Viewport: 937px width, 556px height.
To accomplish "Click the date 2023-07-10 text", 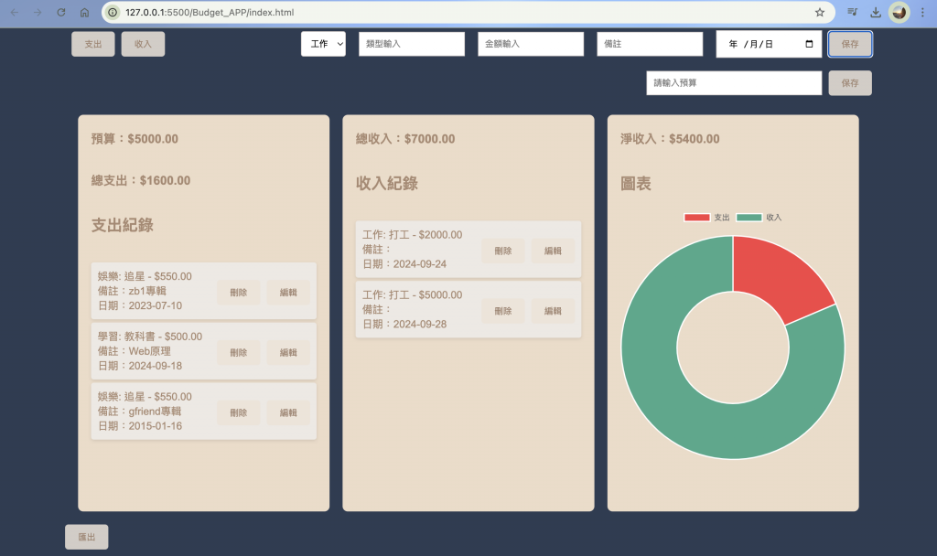I will (156, 305).
